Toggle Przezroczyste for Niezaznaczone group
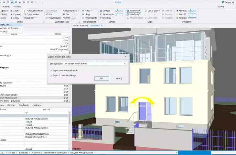Screen dimensions: 236x155 tap(90, 18)
